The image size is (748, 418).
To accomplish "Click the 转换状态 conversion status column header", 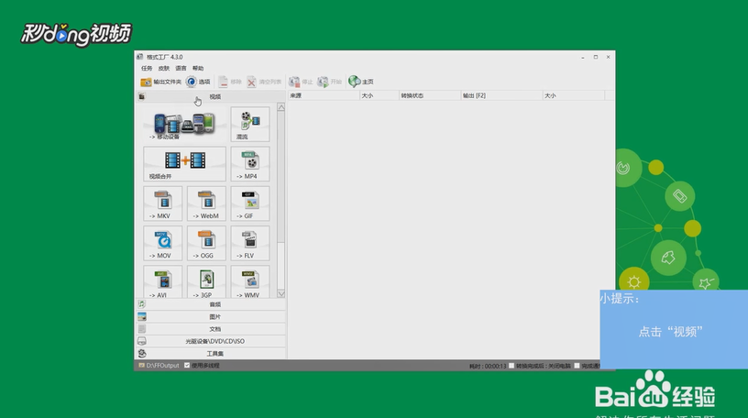I will 430,95.
